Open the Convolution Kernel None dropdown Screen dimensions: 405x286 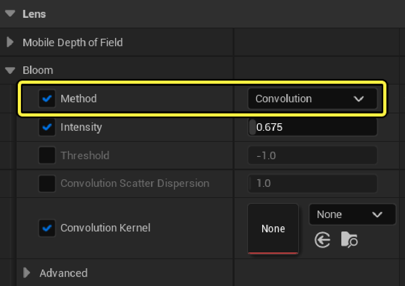point(352,214)
